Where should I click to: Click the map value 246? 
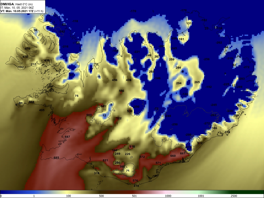149,55
